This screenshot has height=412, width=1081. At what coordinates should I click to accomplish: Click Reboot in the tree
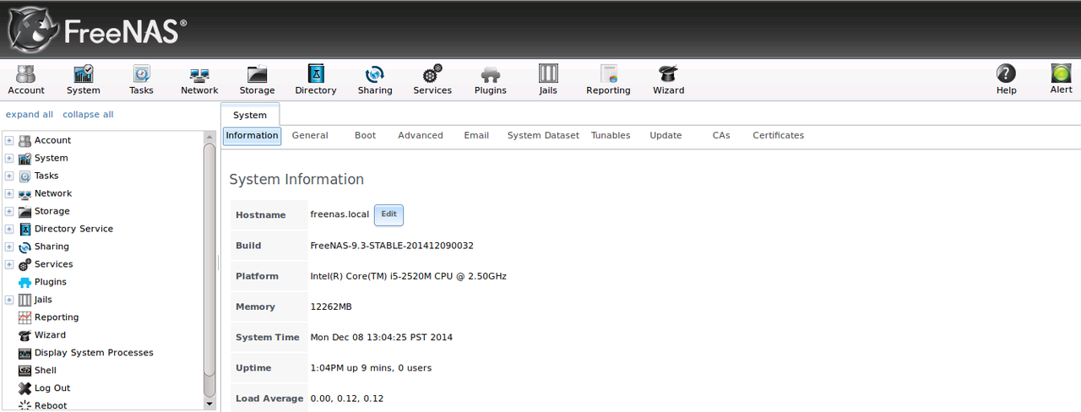point(51,406)
